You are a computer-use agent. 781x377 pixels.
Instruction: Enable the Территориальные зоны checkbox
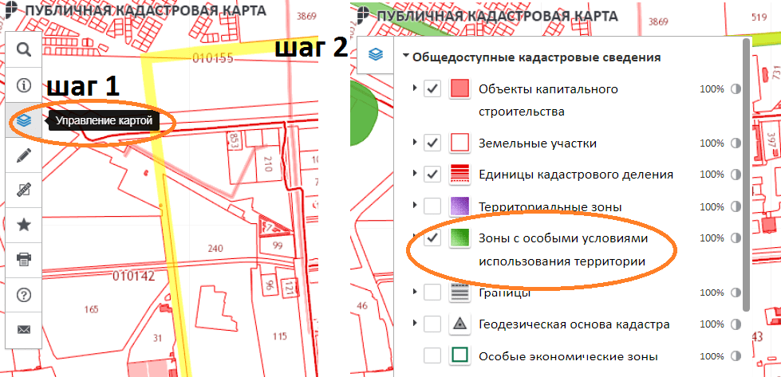pyautogui.click(x=432, y=206)
